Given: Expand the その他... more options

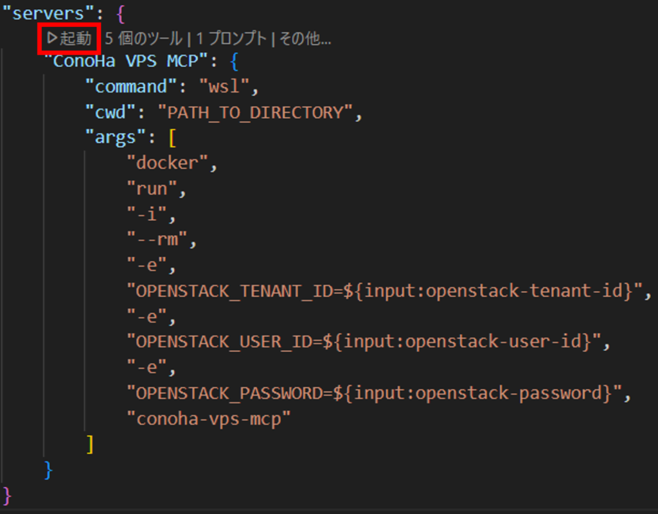Looking at the screenshot, I should (305, 39).
